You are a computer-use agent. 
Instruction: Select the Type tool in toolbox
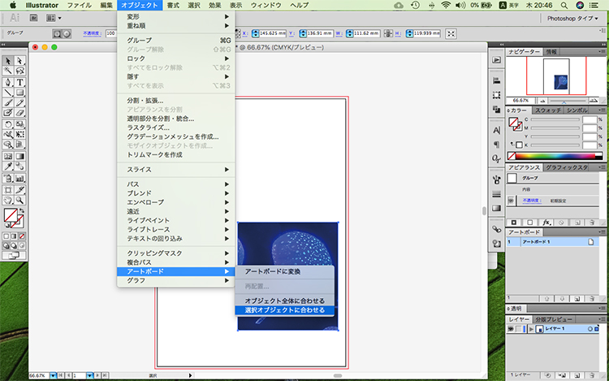pyautogui.click(x=19, y=83)
